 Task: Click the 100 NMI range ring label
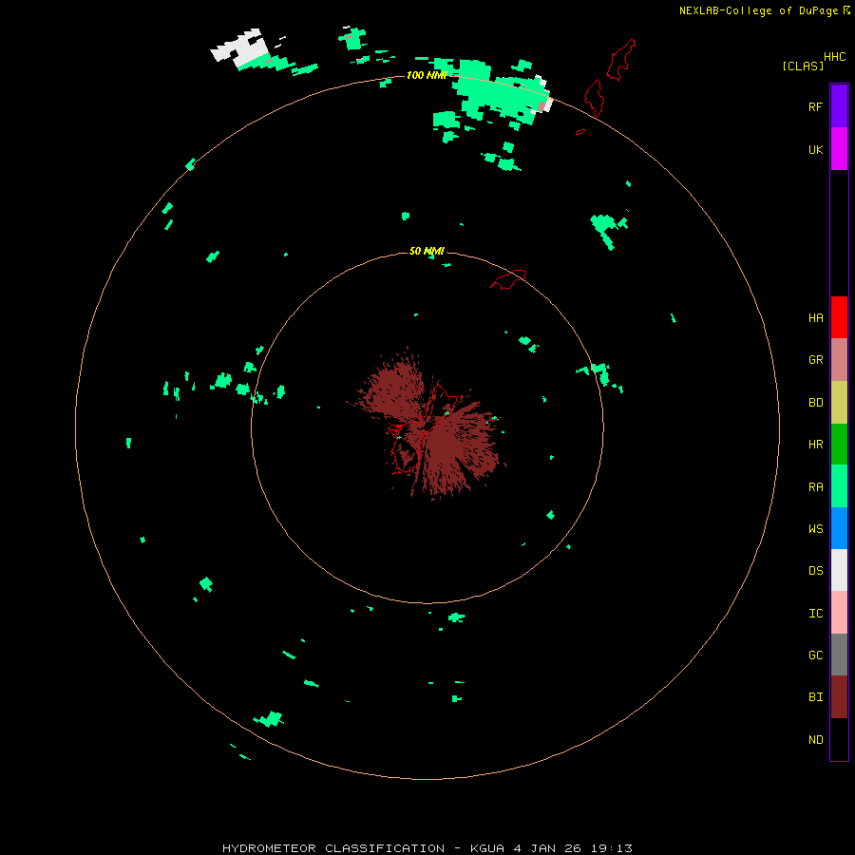click(427, 75)
